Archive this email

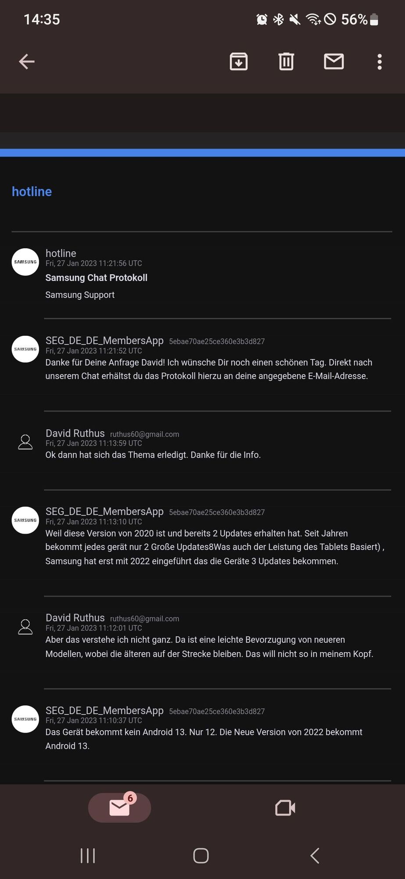tap(239, 62)
